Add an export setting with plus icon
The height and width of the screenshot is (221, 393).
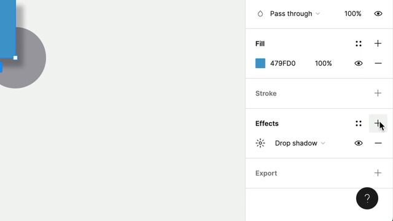378,173
